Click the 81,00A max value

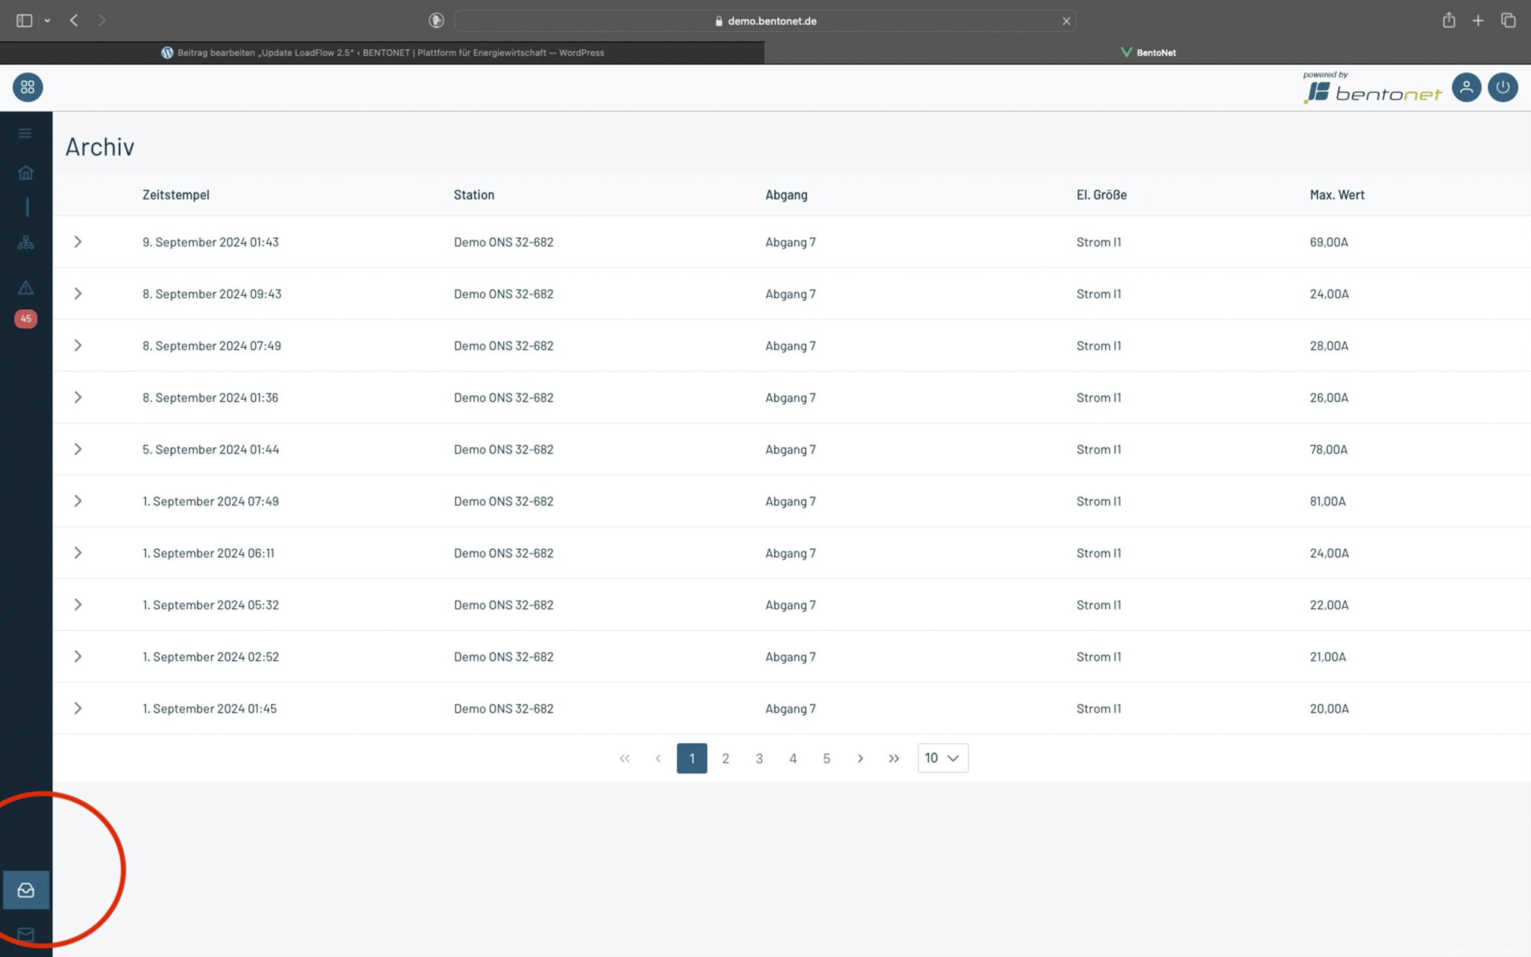(1327, 501)
